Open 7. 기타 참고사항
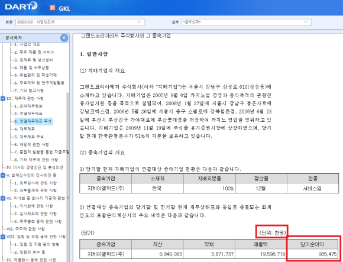Image resolution: width=343 pixels, height=262 pixels. (x=29, y=90)
